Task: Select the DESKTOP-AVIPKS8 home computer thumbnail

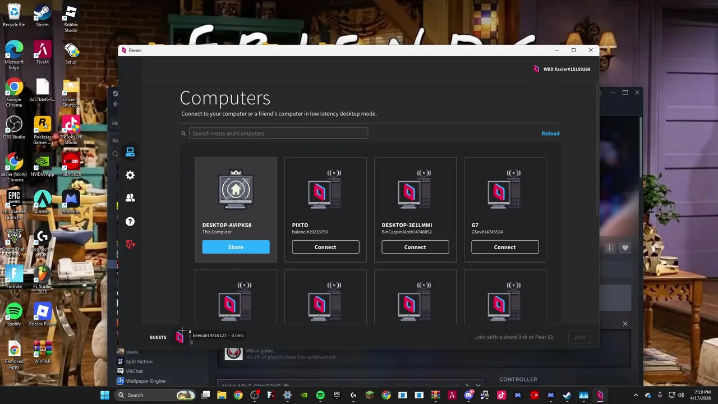Action: pyautogui.click(x=236, y=190)
